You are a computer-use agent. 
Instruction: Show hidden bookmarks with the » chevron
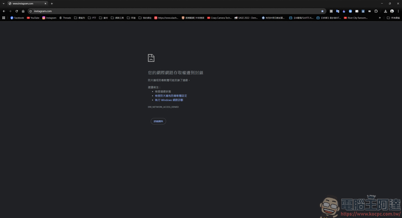pyautogui.click(x=380, y=18)
